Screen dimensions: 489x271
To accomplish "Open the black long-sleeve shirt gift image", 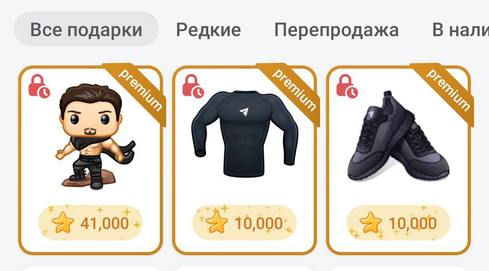I will (244, 134).
